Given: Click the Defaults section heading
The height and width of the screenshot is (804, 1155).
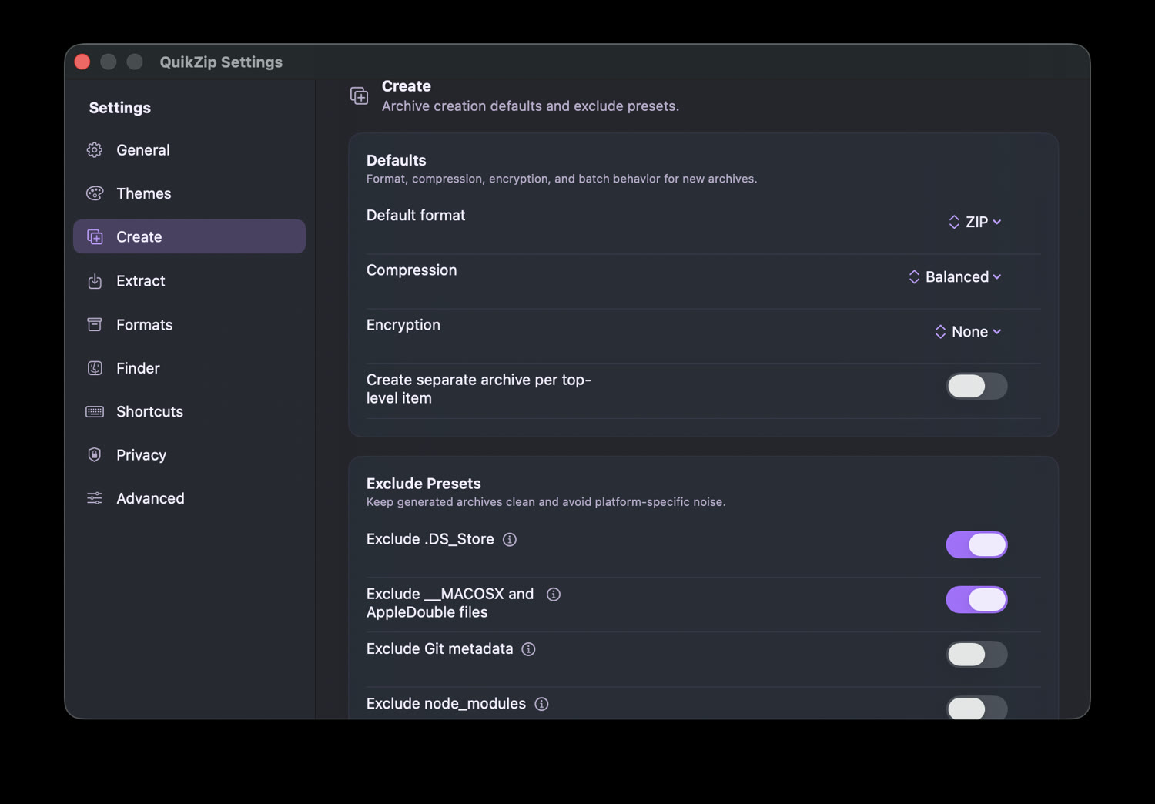Looking at the screenshot, I should 397,160.
